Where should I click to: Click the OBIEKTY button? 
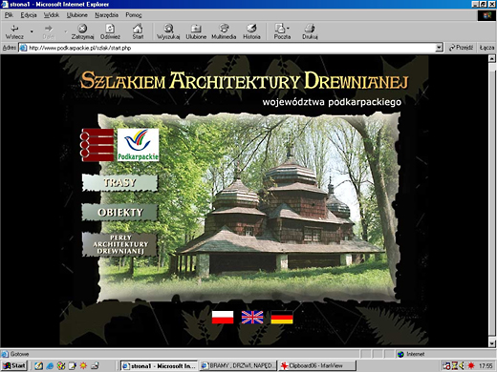tap(119, 212)
